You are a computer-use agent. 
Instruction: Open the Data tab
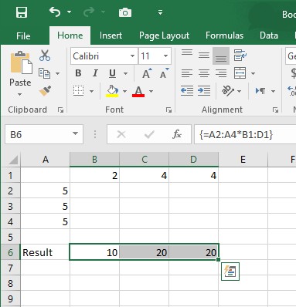click(x=269, y=35)
